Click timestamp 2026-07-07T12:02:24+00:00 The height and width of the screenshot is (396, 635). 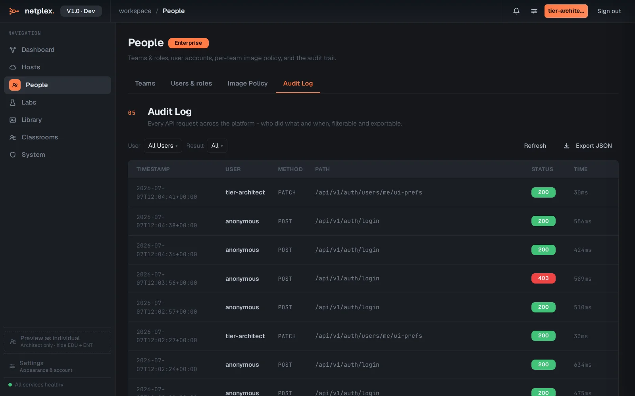pyautogui.click(x=167, y=365)
